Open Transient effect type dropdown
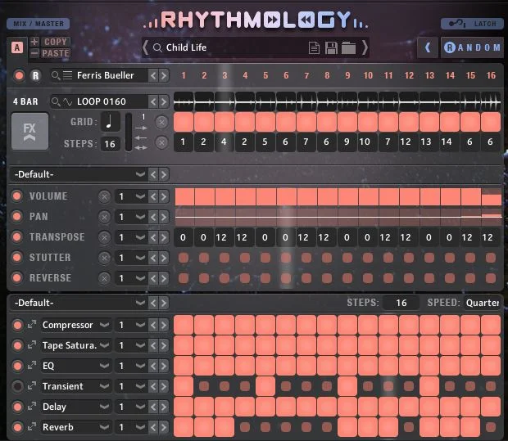The width and height of the screenshot is (508, 441). [x=76, y=386]
